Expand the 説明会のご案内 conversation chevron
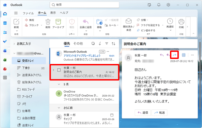This screenshot has width=202, height=128. (54, 70)
